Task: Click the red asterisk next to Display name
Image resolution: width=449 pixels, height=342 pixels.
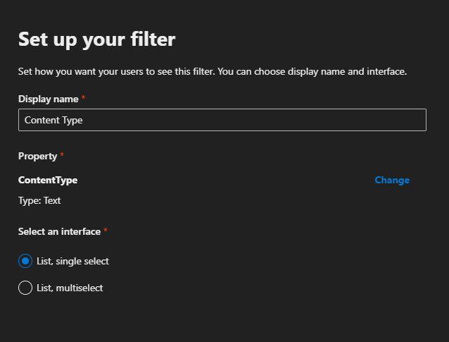Action: pos(83,98)
